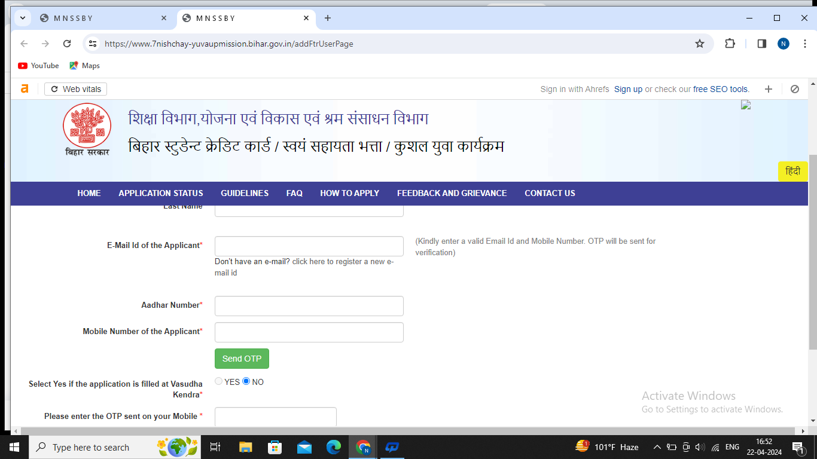Expand the hidden icons chevron in taskbar
Image resolution: width=817 pixels, height=459 pixels.
pyautogui.click(x=657, y=446)
